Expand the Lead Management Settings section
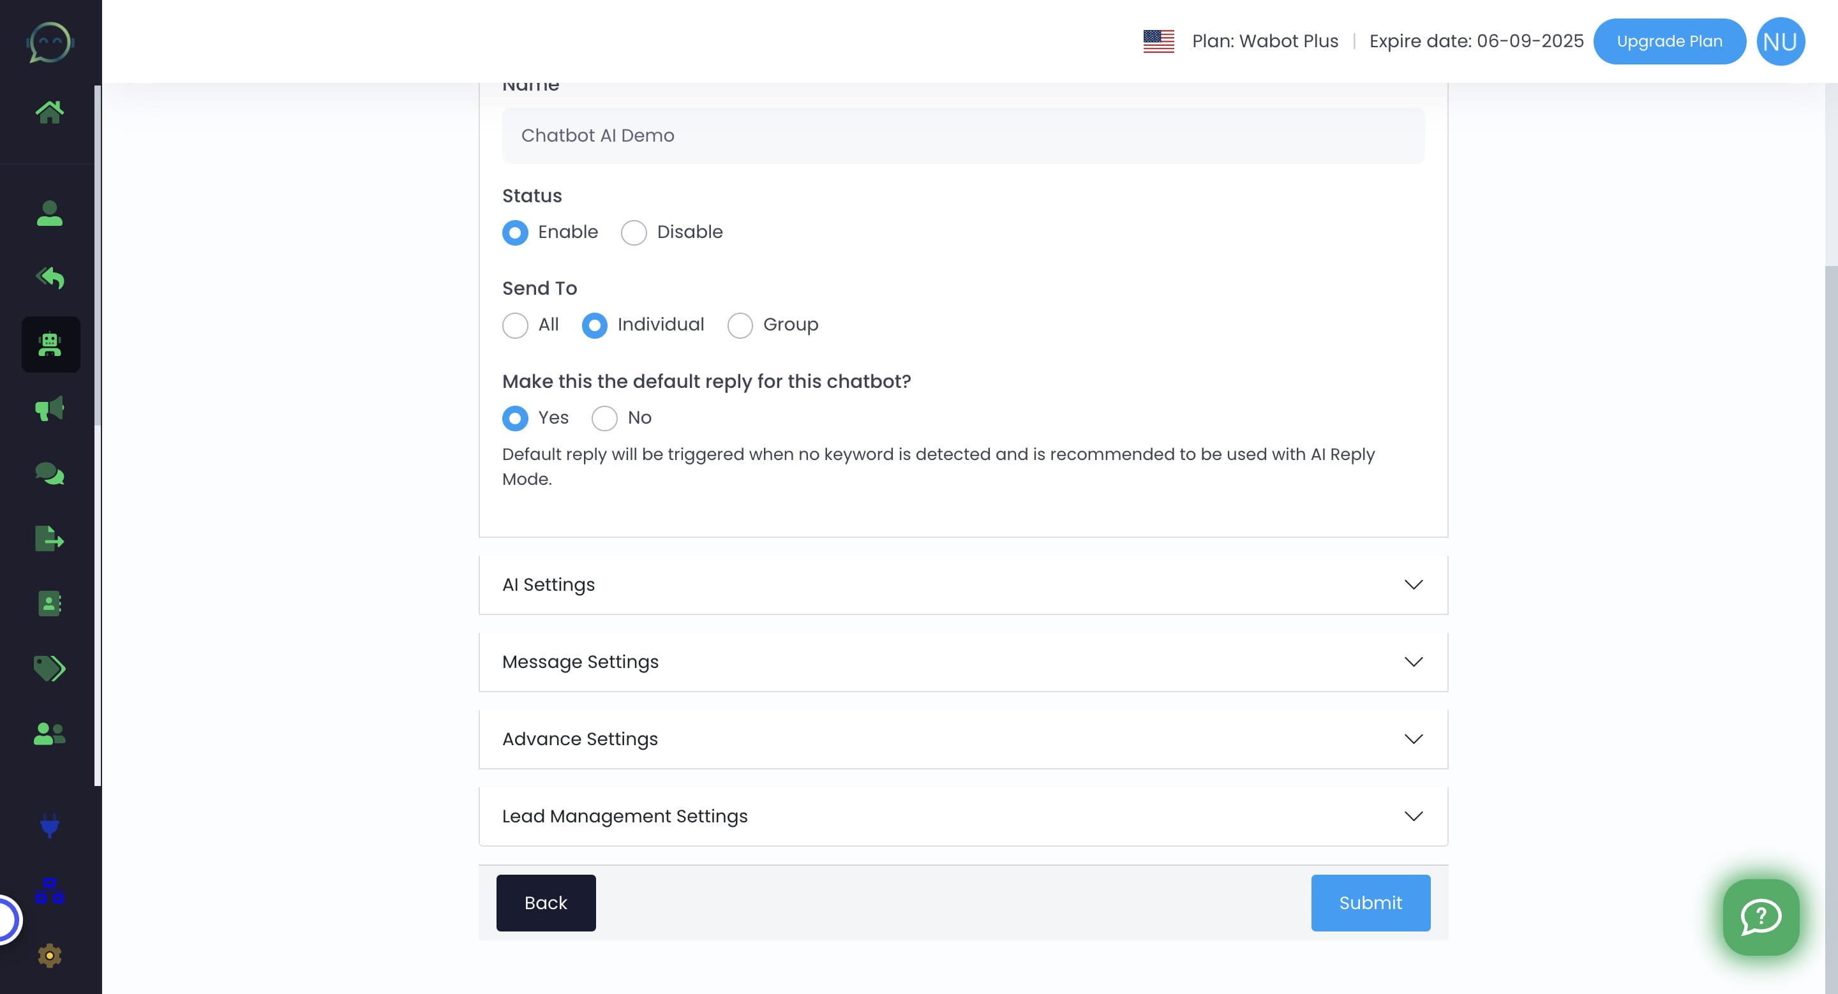 tap(963, 816)
